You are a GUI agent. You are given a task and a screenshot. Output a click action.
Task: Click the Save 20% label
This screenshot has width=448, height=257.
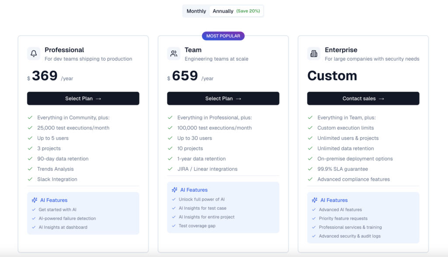coord(248,11)
